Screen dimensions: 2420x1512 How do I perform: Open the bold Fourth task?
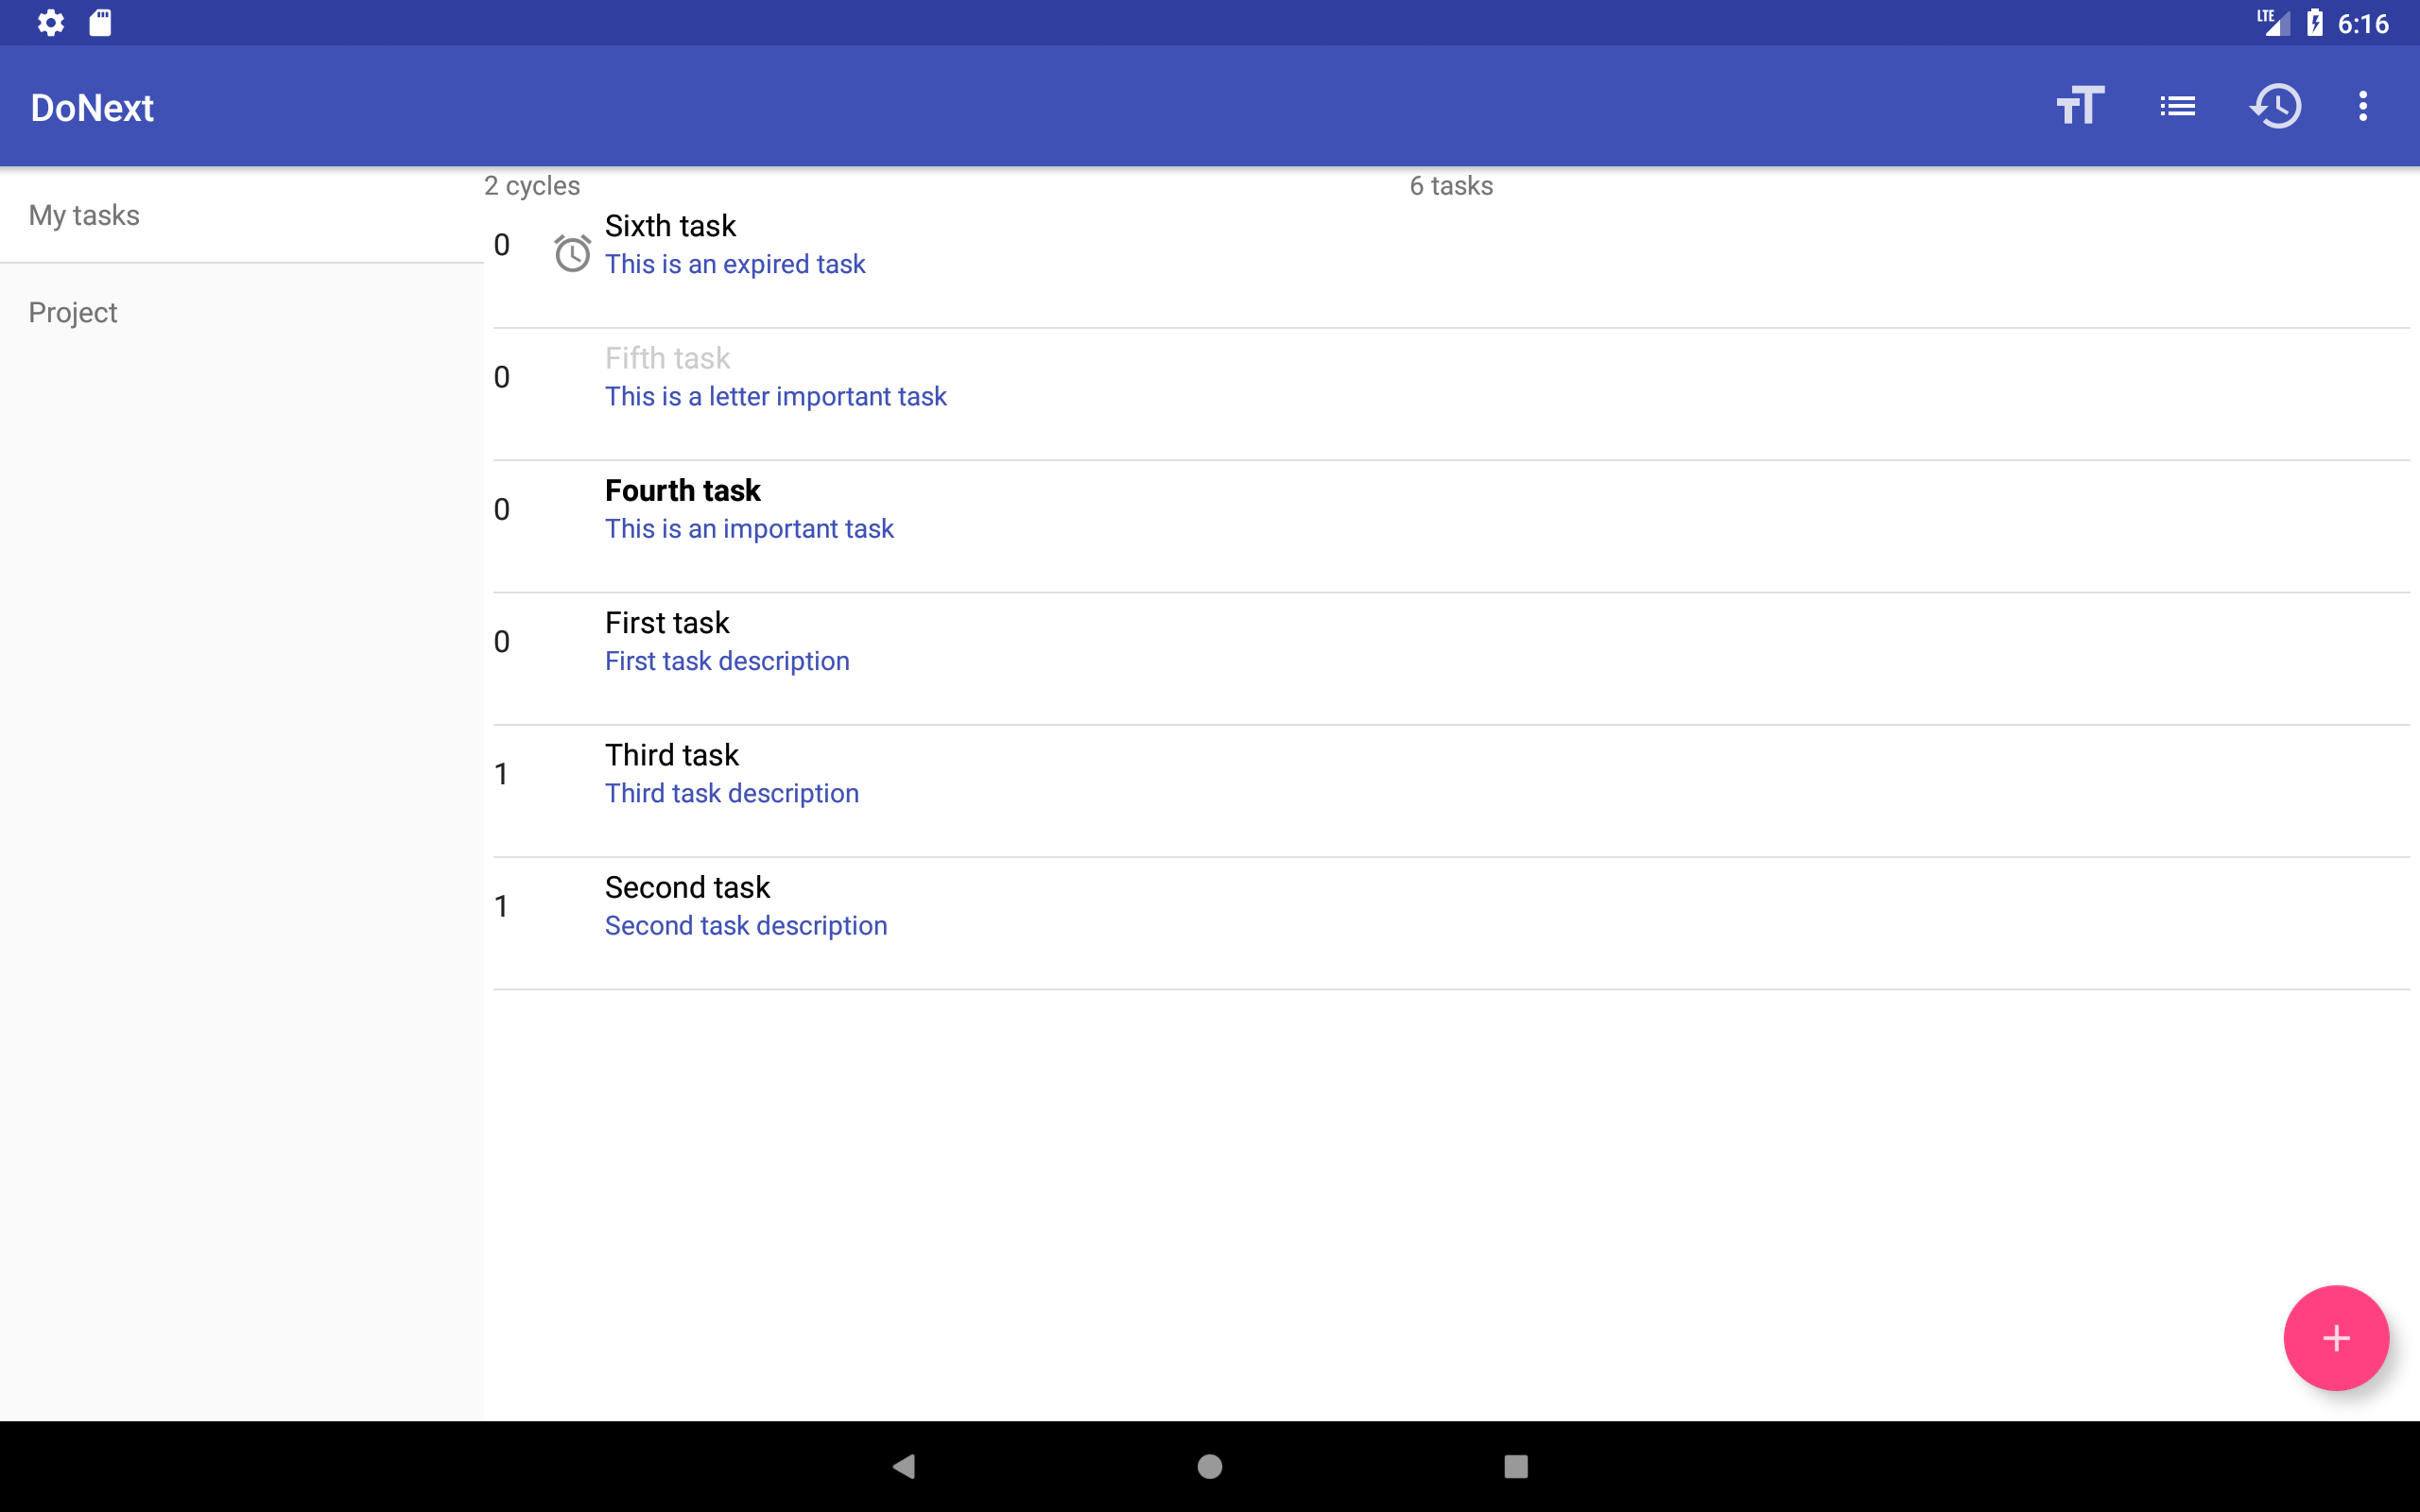682,490
